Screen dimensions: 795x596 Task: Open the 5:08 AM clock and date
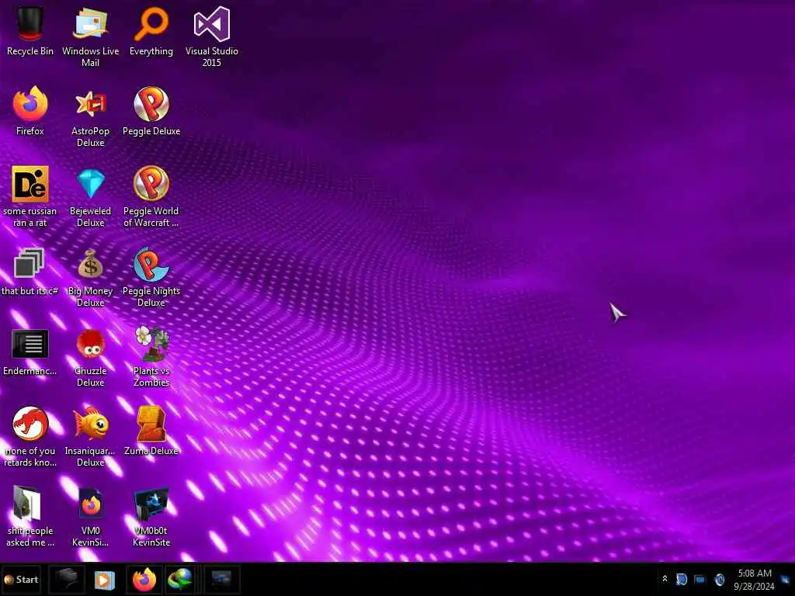coord(755,580)
